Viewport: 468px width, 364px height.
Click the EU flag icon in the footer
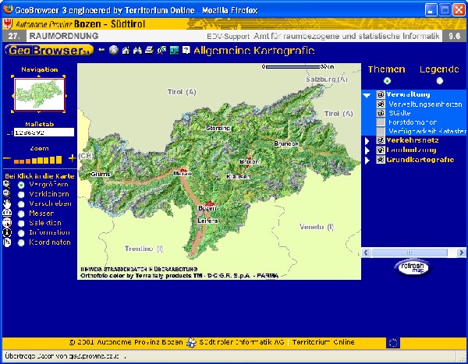[x=393, y=342]
